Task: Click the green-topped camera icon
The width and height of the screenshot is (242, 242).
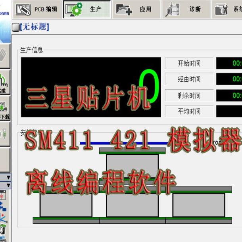Action: [3, 229]
